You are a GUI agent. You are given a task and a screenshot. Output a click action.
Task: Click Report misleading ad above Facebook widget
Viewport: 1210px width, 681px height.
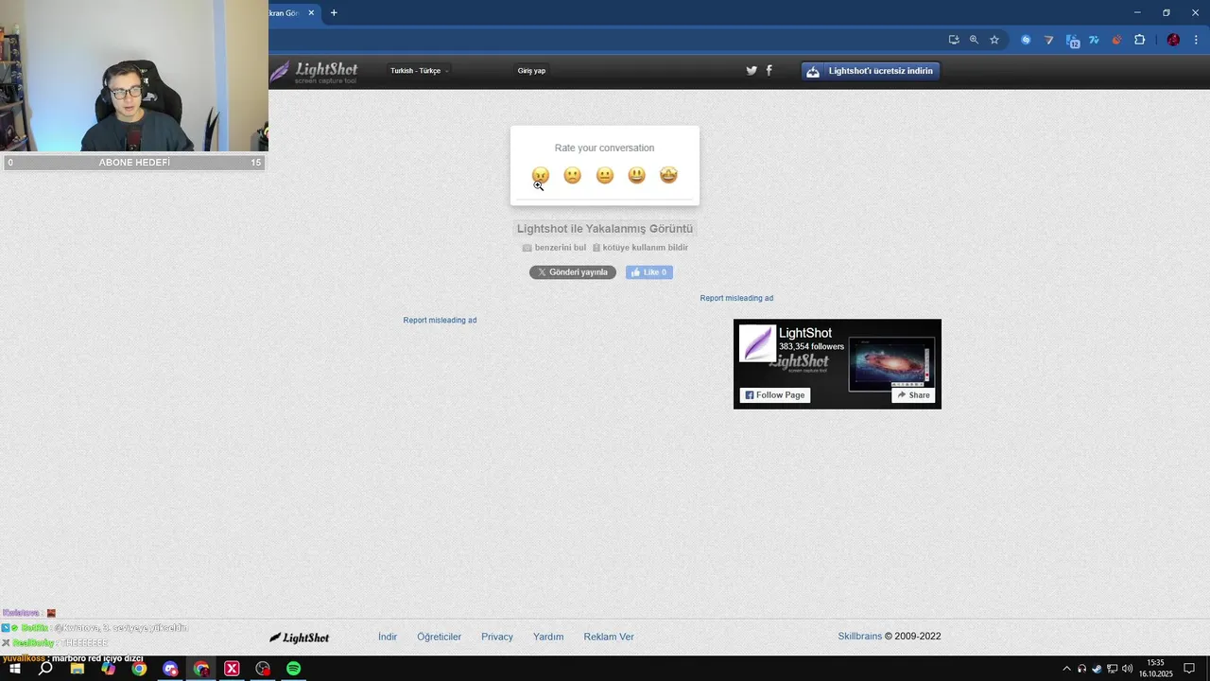736,298
